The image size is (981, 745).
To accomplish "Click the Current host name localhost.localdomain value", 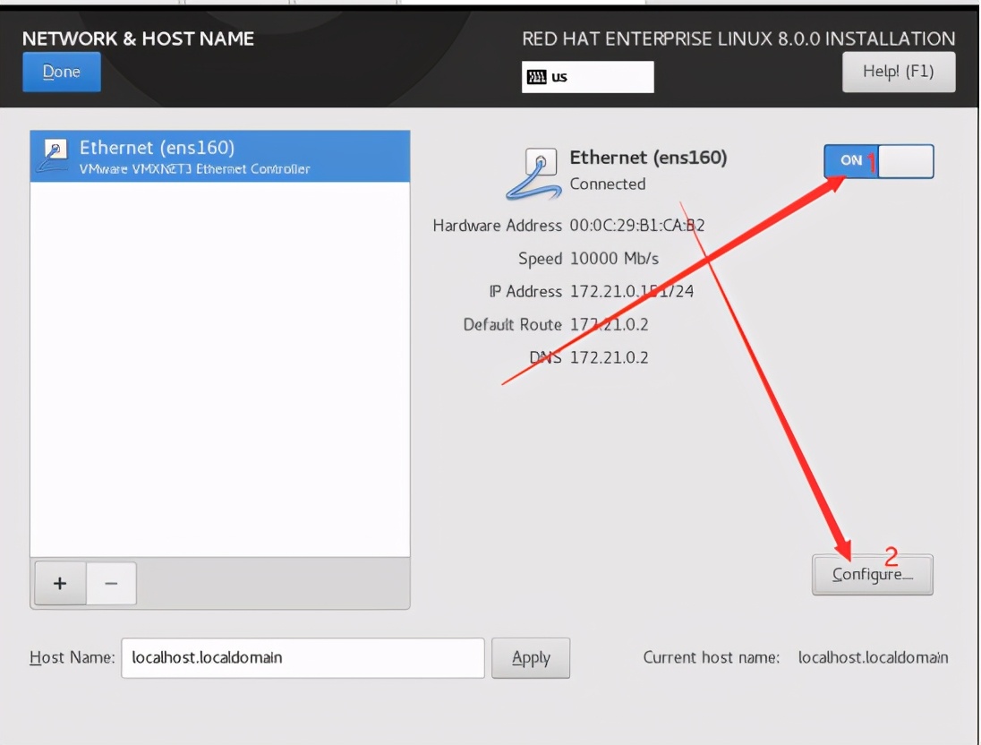I will click(x=873, y=658).
